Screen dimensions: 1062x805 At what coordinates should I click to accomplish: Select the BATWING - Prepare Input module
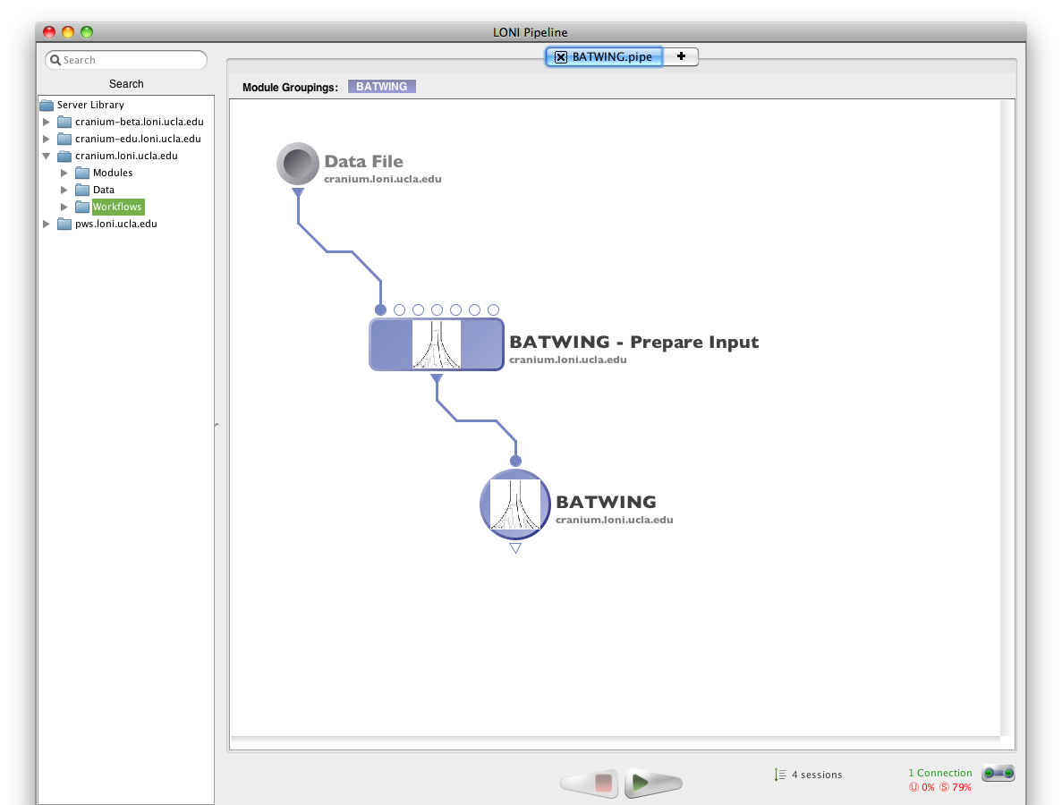tap(437, 344)
